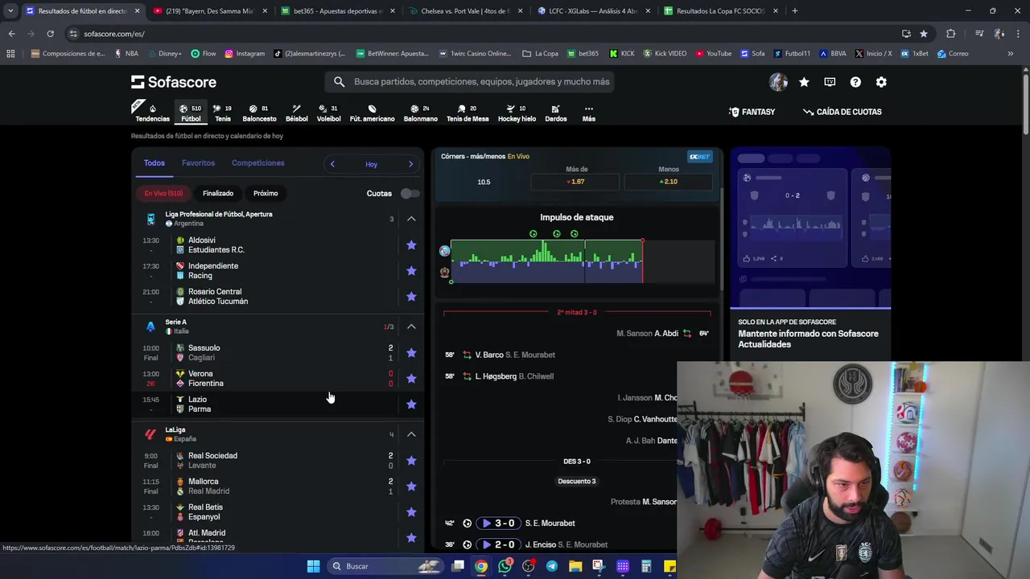
Task: Toggle favorite star for Verona vs Fiorentina
Action: pos(411,379)
